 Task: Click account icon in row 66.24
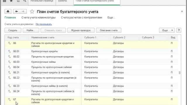[9, 91]
